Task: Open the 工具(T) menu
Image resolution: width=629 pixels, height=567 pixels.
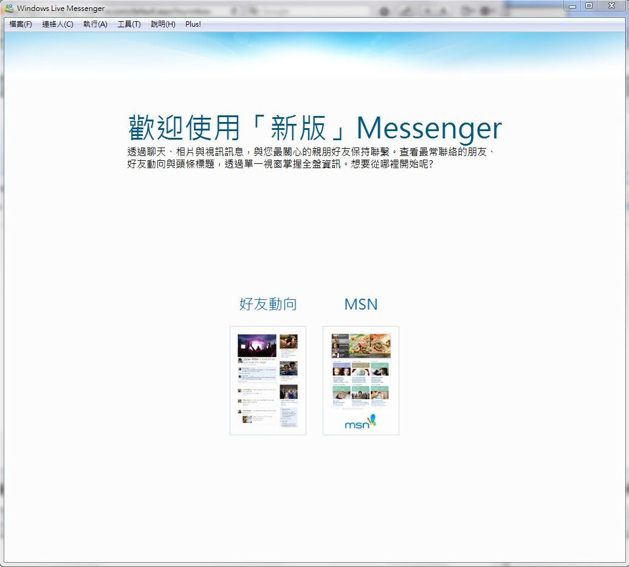Action: (x=129, y=24)
